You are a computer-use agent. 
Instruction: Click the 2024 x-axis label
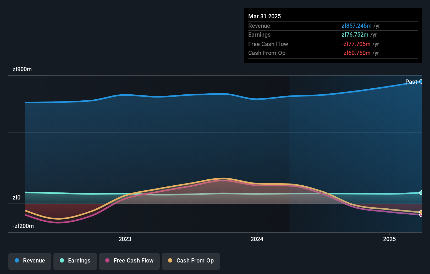[257, 239]
